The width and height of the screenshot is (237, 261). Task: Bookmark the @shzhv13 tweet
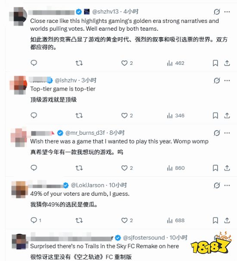coord(215,63)
